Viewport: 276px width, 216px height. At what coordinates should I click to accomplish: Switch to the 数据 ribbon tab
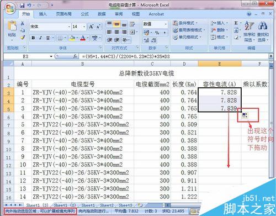pyautogui.click(x=102, y=14)
